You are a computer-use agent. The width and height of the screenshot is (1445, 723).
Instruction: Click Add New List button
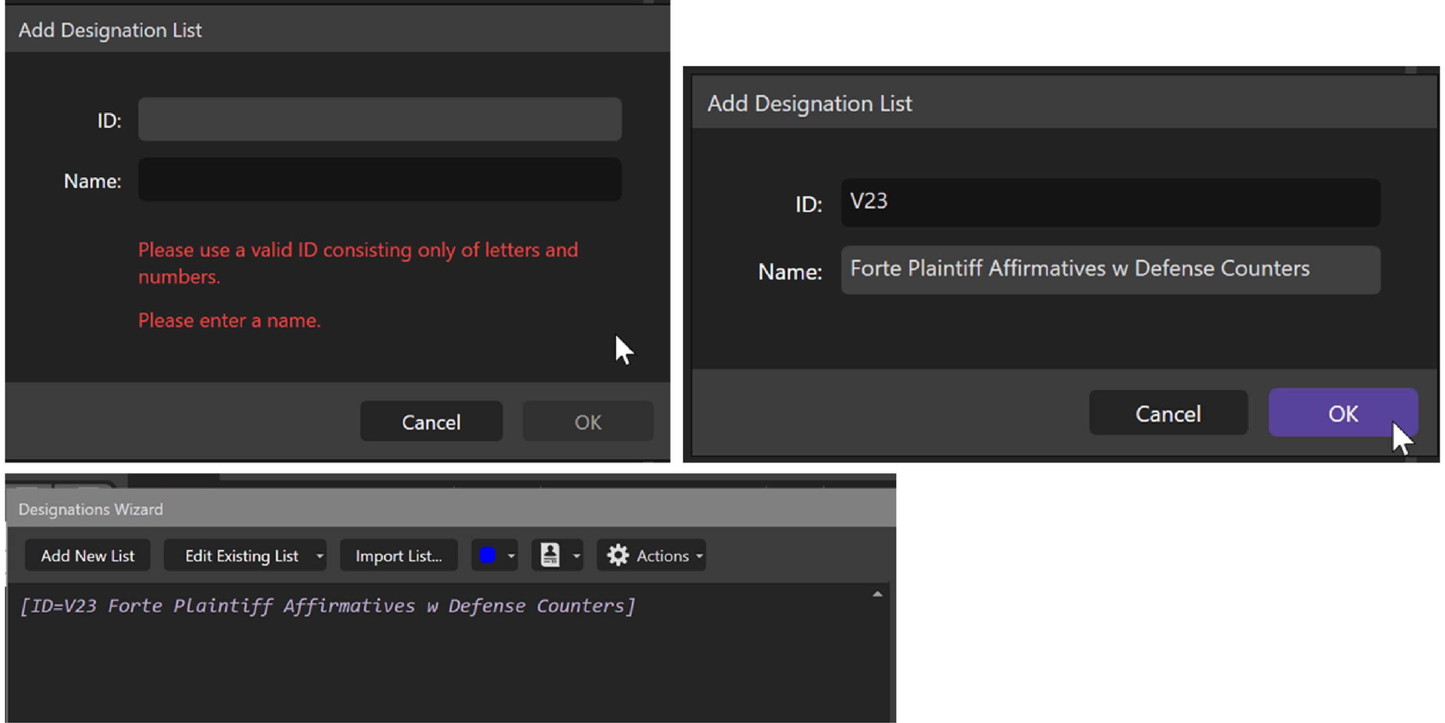[88, 555]
